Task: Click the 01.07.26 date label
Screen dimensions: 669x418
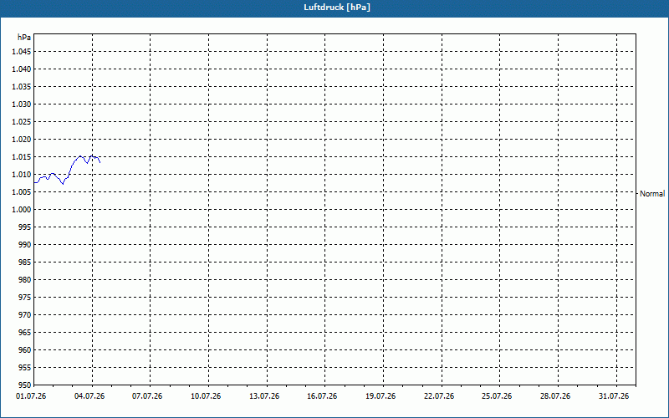Action: [31, 396]
